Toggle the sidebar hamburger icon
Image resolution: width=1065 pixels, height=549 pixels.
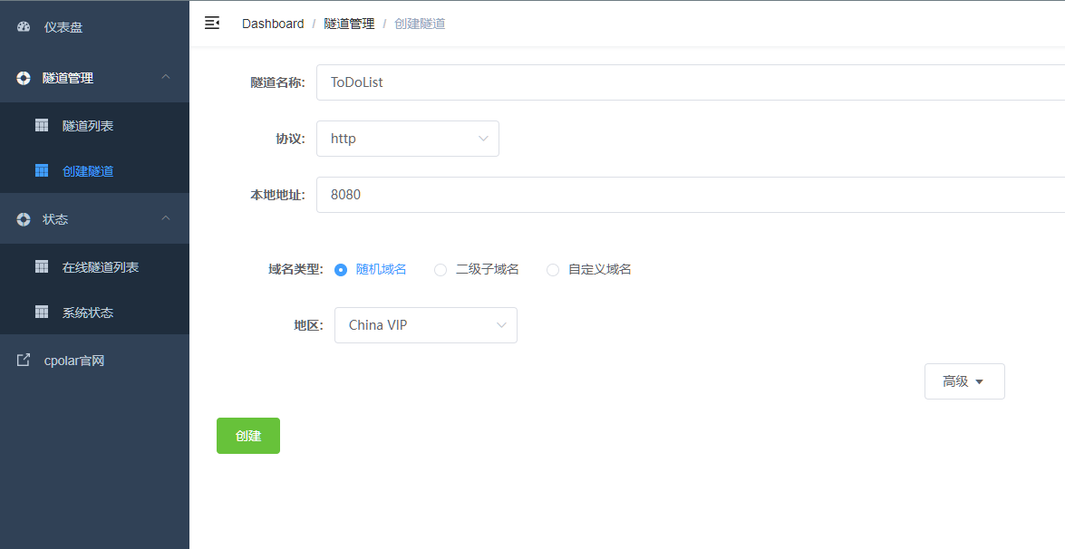[212, 23]
